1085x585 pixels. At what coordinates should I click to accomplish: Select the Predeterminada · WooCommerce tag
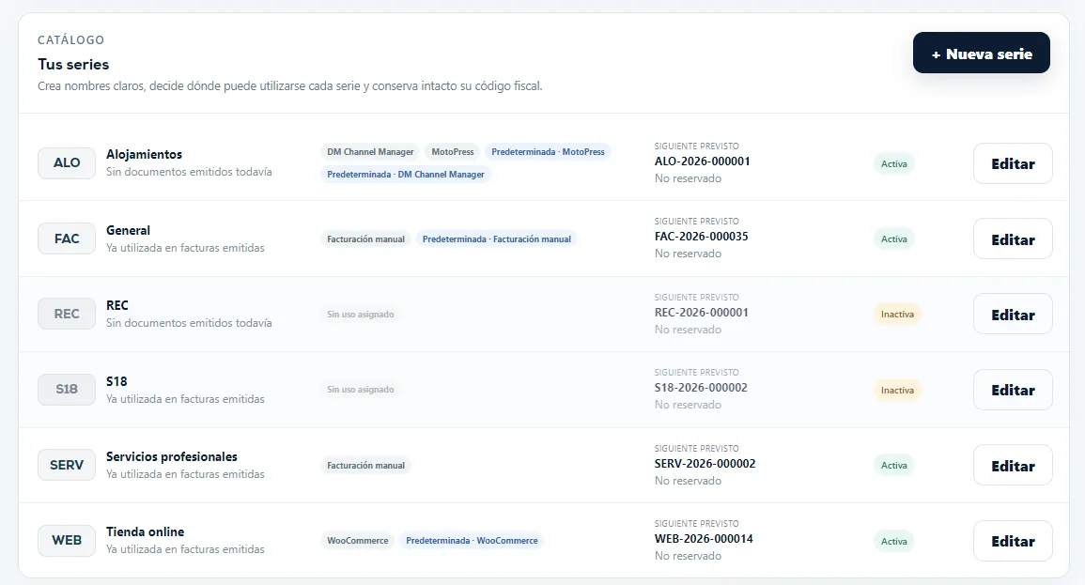(x=472, y=541)
